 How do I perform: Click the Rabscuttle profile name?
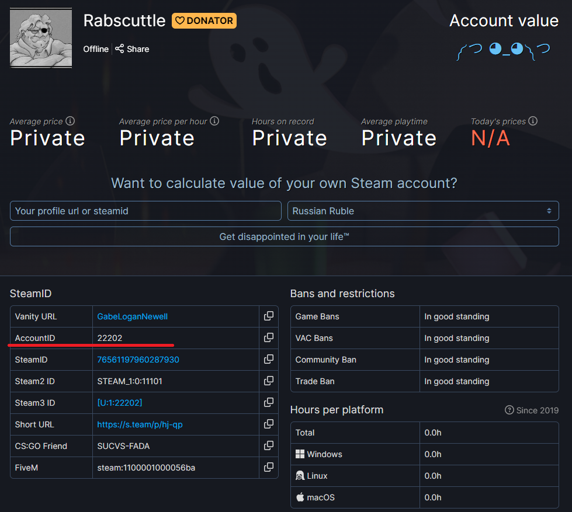click(124, 21)
